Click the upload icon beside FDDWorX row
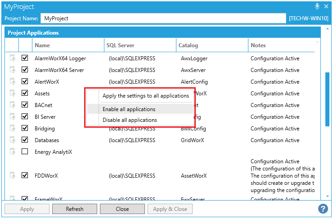Screen dimensions: 333x219 pos(12,175)
